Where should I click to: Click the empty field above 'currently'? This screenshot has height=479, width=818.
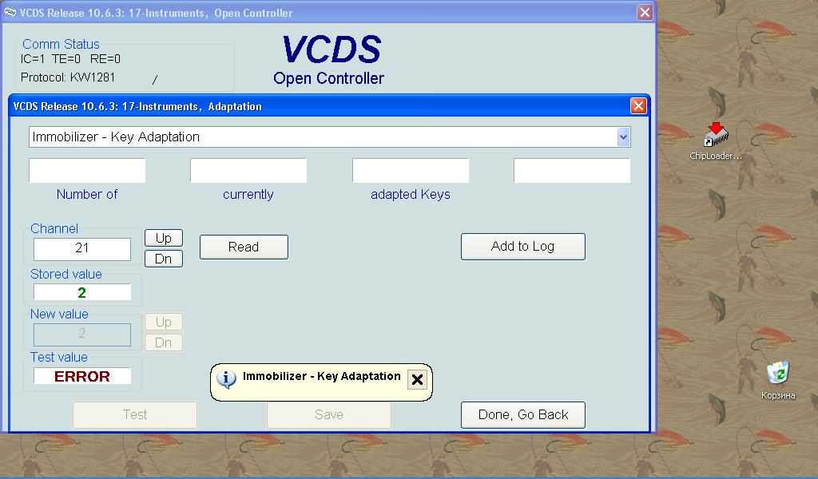pos(248,171)
